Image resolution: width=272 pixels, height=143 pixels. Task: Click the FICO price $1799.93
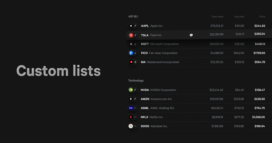pos(259,53)
